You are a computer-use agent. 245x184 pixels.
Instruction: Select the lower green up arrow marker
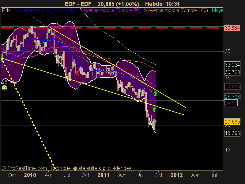point(154,109)
